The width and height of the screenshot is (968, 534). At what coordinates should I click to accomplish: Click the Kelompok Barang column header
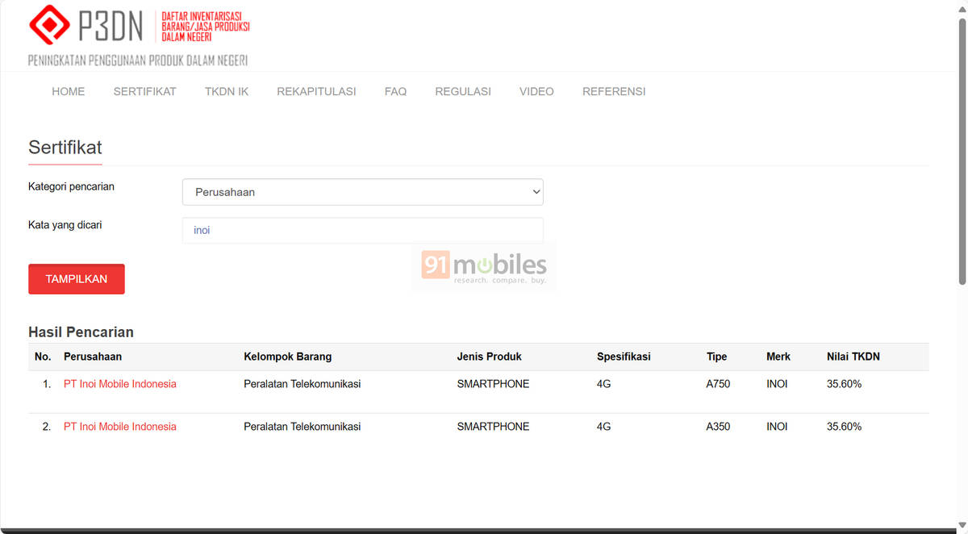point(288,357)
